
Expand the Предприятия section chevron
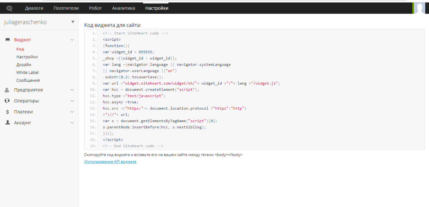coord(72,90)
